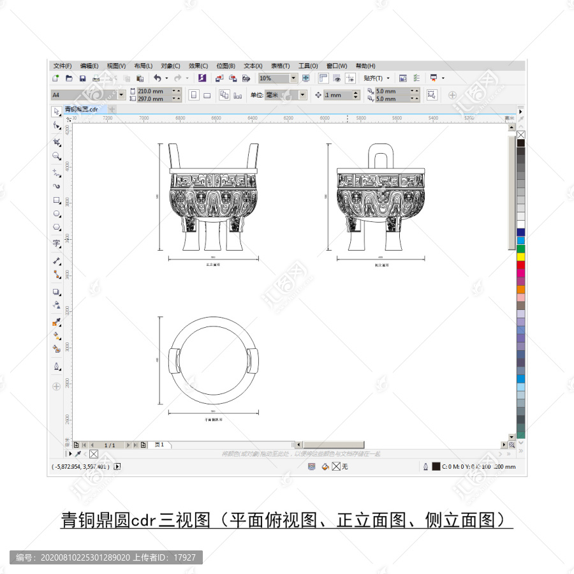Select the Drop Shadow tool
This screenshot has height=574, width=574.
[x=56, y=291]
